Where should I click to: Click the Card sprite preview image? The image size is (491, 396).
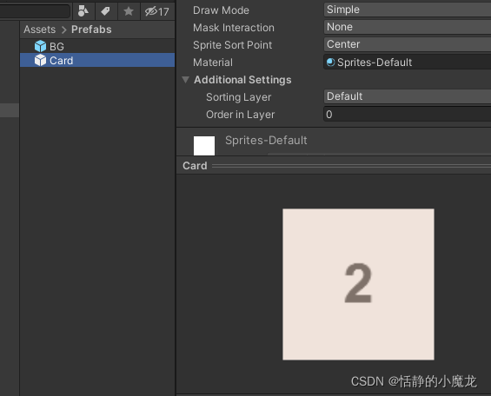(358, 284)
